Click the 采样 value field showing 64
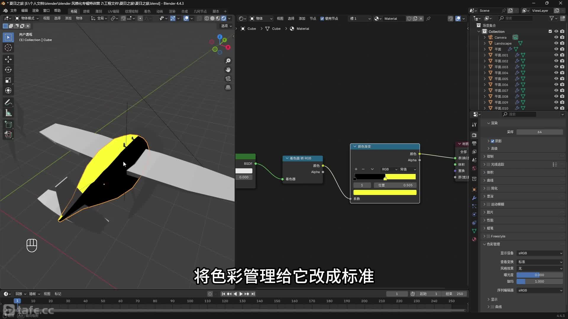 (x=540, y=132)
